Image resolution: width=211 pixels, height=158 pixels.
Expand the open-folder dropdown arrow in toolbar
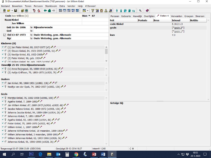(x=12, y=11)
